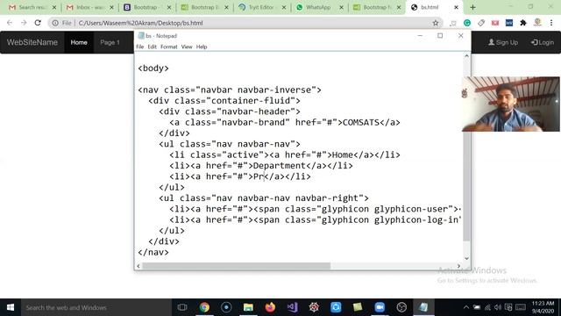Open Chrome profile avatar

point(537,22)
